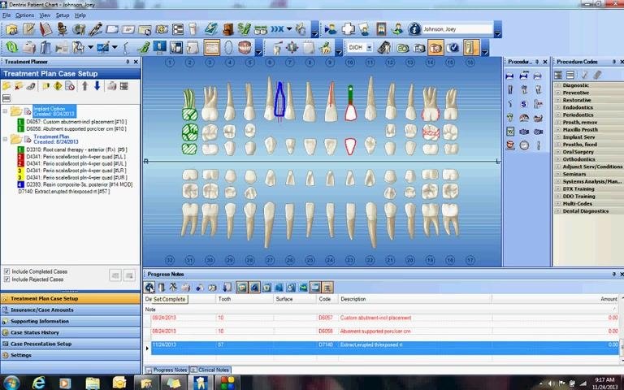Expand the Orthodontics procedure code category
The image size is (624, 390).
pos(557,159)
